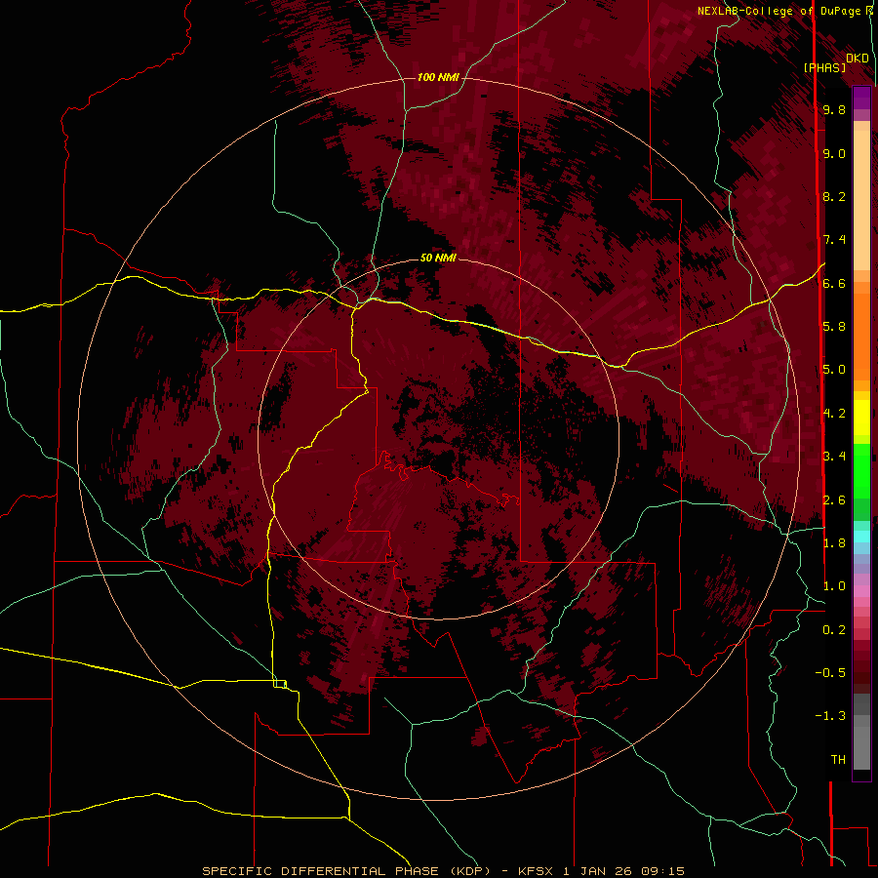Click the 50 NMI range ring label
This screenshot has height=878, width=878.
tap(438, 258)
